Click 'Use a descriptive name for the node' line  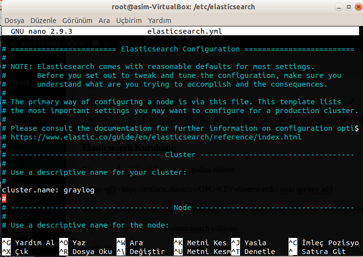(x=85, y=225)
